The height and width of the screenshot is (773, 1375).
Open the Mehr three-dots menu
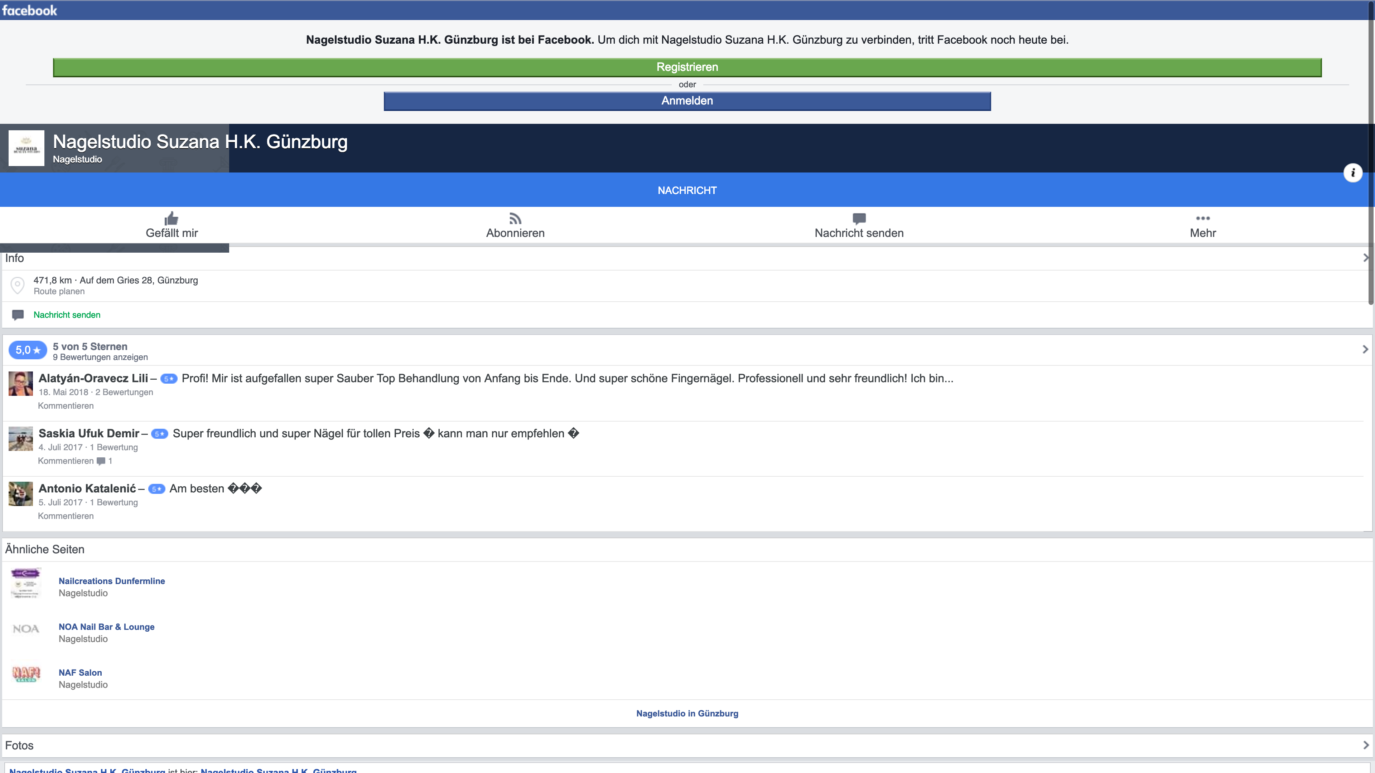[x=1203, y=218]
